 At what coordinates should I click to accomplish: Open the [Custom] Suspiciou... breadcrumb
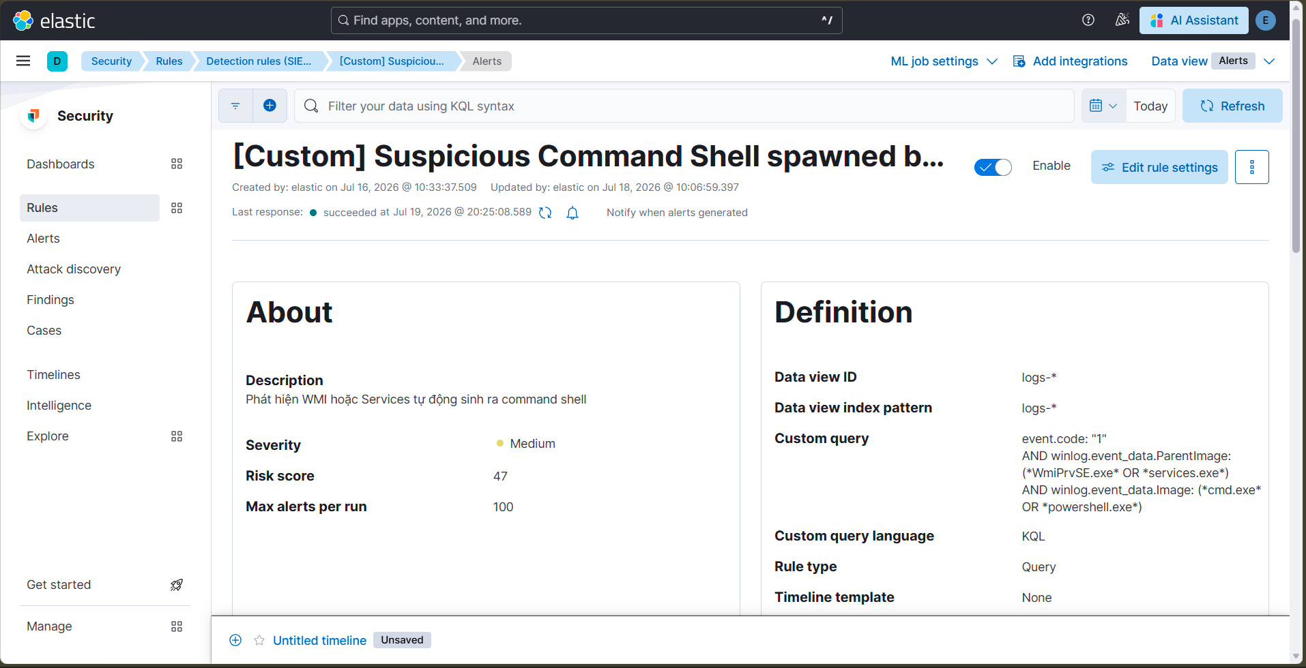coord(392,61)
